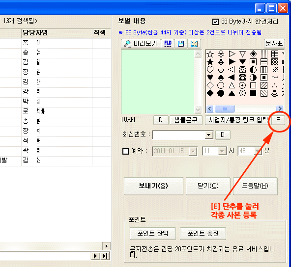Open 미리보기 preview with magnifier icon
The height and width of the screenshot is (267, 291).
pyautogui.click(x=141, y=44)
